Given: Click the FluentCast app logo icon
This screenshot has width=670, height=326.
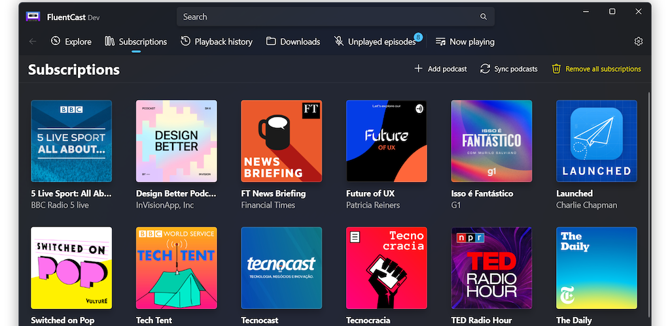Looking at the screenshot, I should coord(33,16).
